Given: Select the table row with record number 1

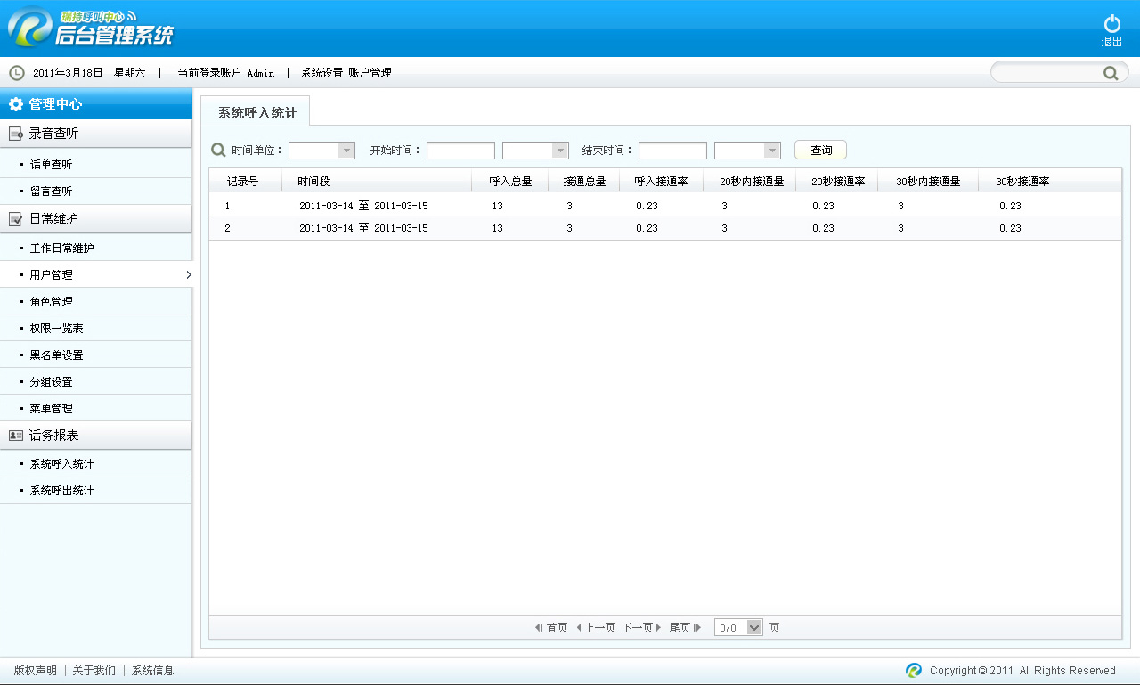Looking at the screenshot, I should pos(665,205).
